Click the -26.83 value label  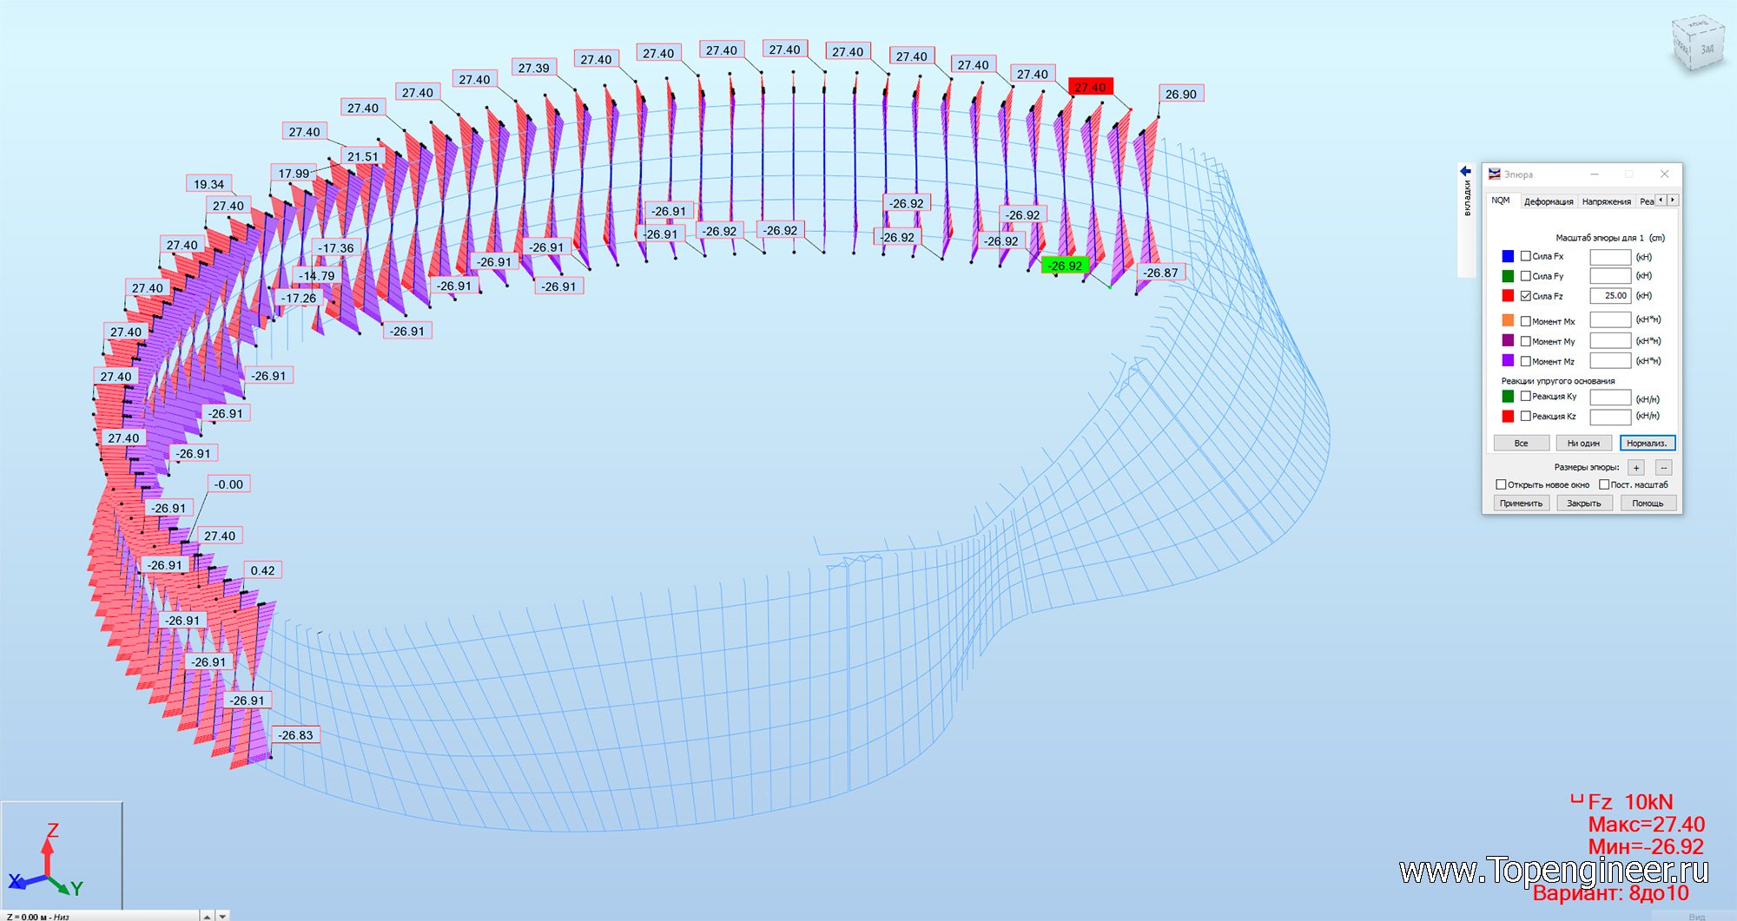[x=296, y=734]
